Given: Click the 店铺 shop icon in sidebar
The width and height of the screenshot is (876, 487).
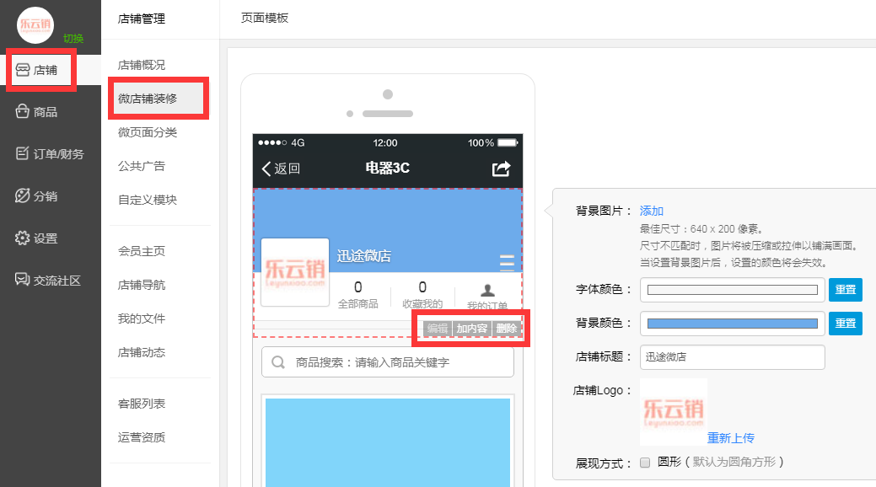Looking at the screenshot, I should (23, 70).
